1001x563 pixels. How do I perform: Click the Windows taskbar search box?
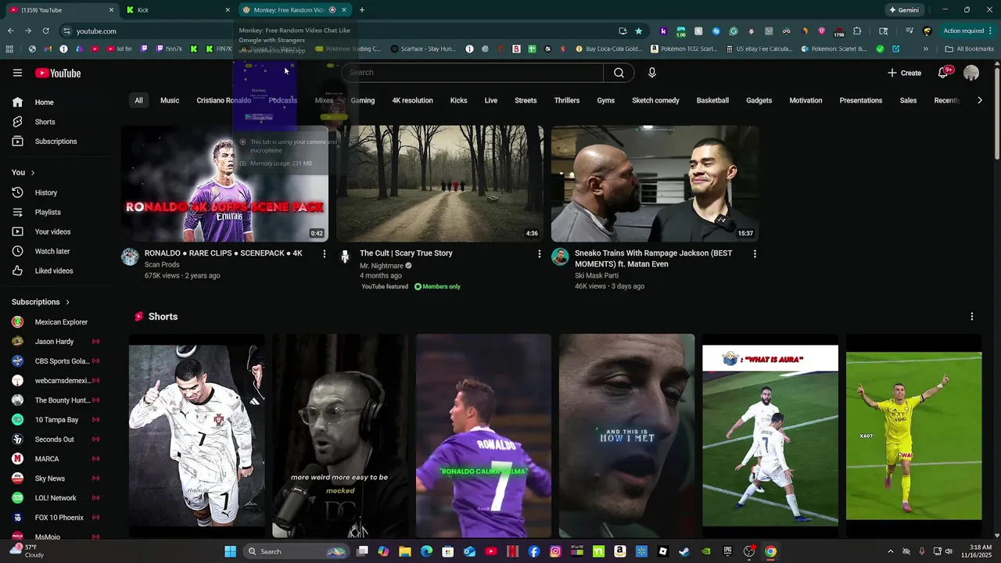click(x=296, y=551)
